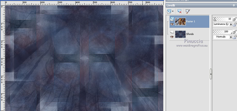Select the Raster 1 layer thumbnail

tap(180, 21)
